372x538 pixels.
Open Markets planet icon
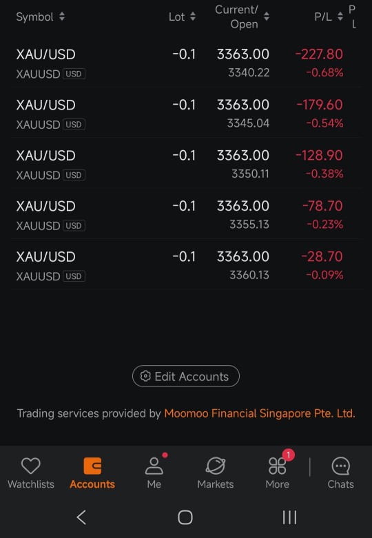pos(216,466)
